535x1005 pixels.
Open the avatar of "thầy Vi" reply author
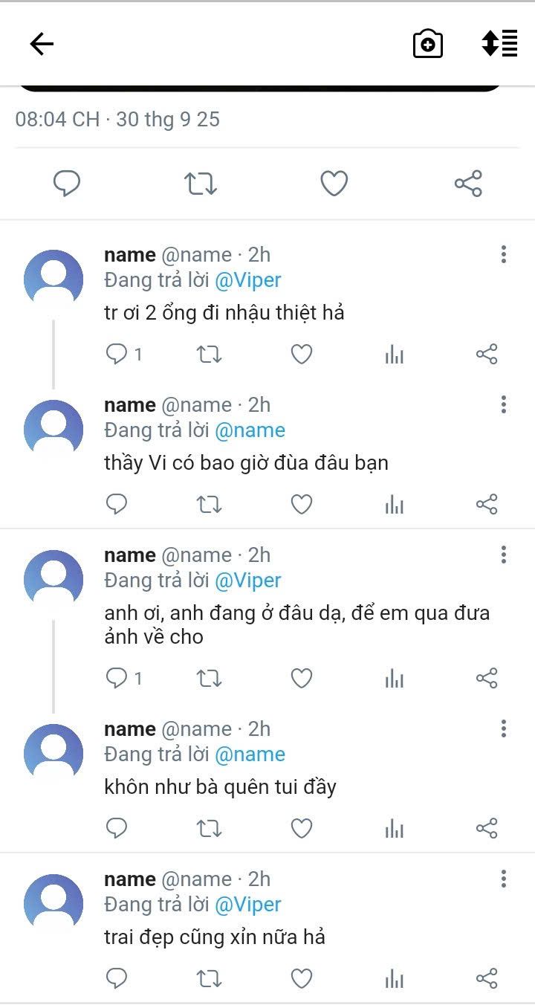pyautogui.click(x=53, y=430)
